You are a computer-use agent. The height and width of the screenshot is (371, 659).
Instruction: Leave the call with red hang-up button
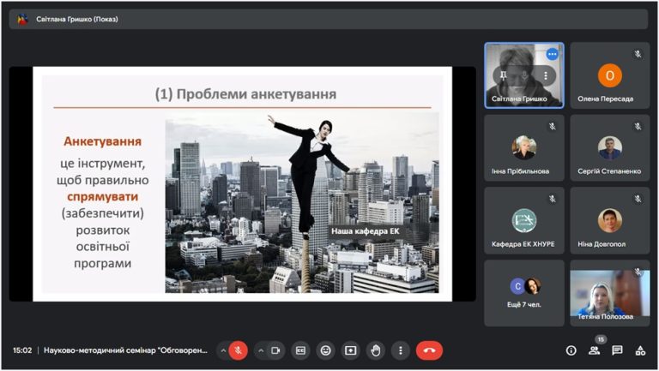[x=429, y=350]
